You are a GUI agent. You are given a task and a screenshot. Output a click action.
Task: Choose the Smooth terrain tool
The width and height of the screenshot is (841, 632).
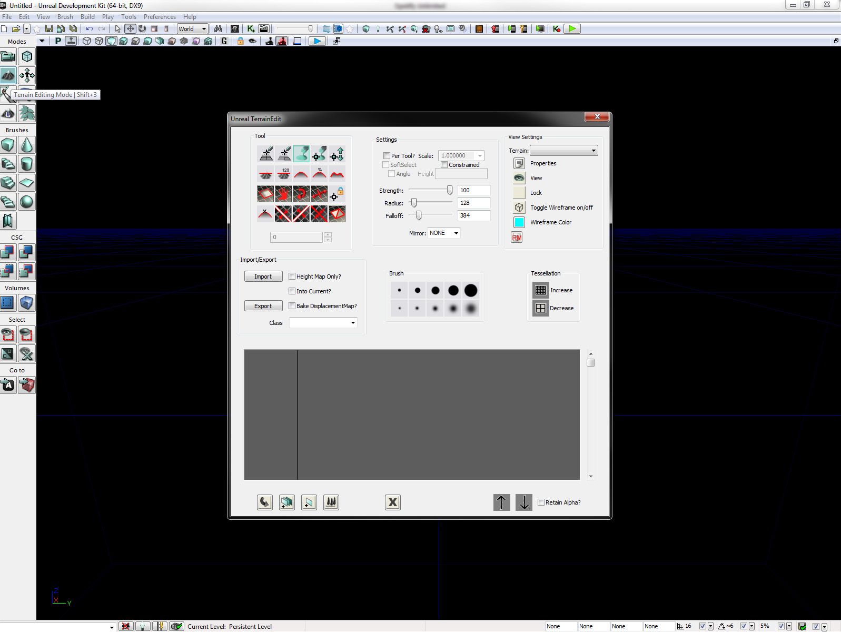[x=301, y=174]
